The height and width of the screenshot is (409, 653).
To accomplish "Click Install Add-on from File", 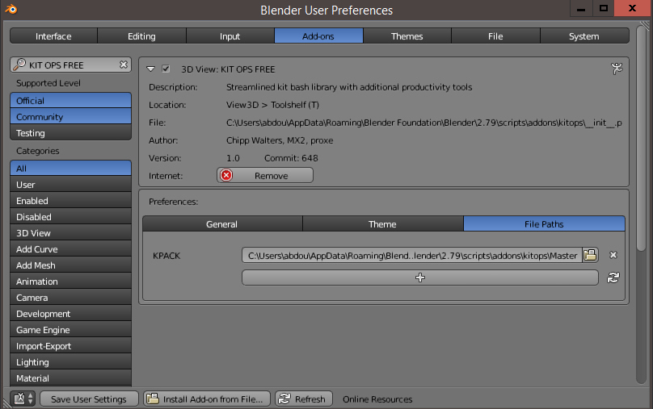I will click(x=207, y=399).
